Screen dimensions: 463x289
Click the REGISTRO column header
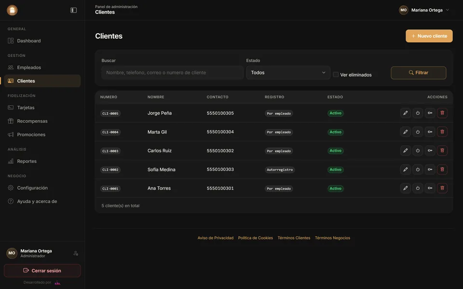[x=274, y=97]
